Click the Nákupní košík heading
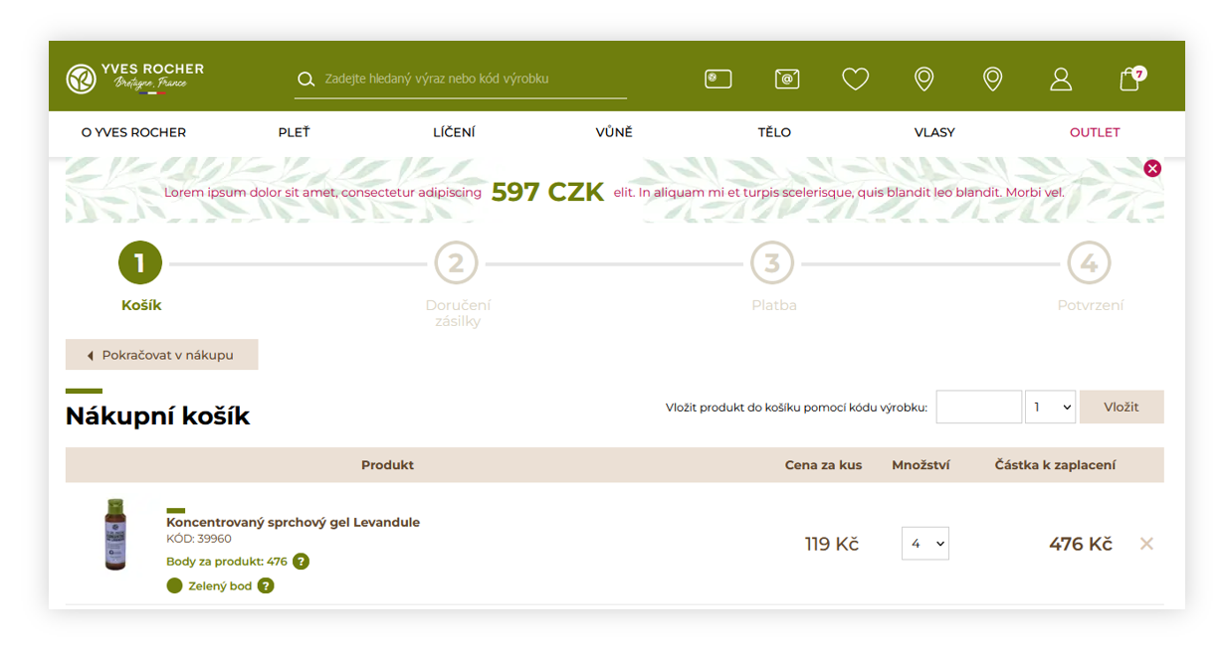 157,416
